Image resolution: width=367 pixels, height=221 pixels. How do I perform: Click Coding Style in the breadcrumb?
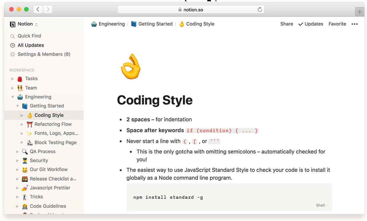(x=197, y=24)
